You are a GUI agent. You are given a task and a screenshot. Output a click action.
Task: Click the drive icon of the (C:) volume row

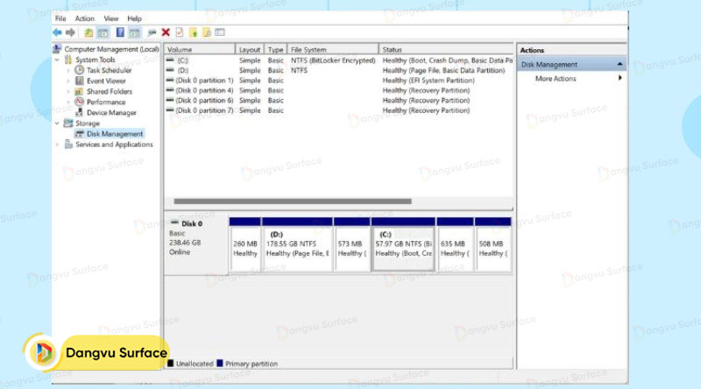[170, 60]
